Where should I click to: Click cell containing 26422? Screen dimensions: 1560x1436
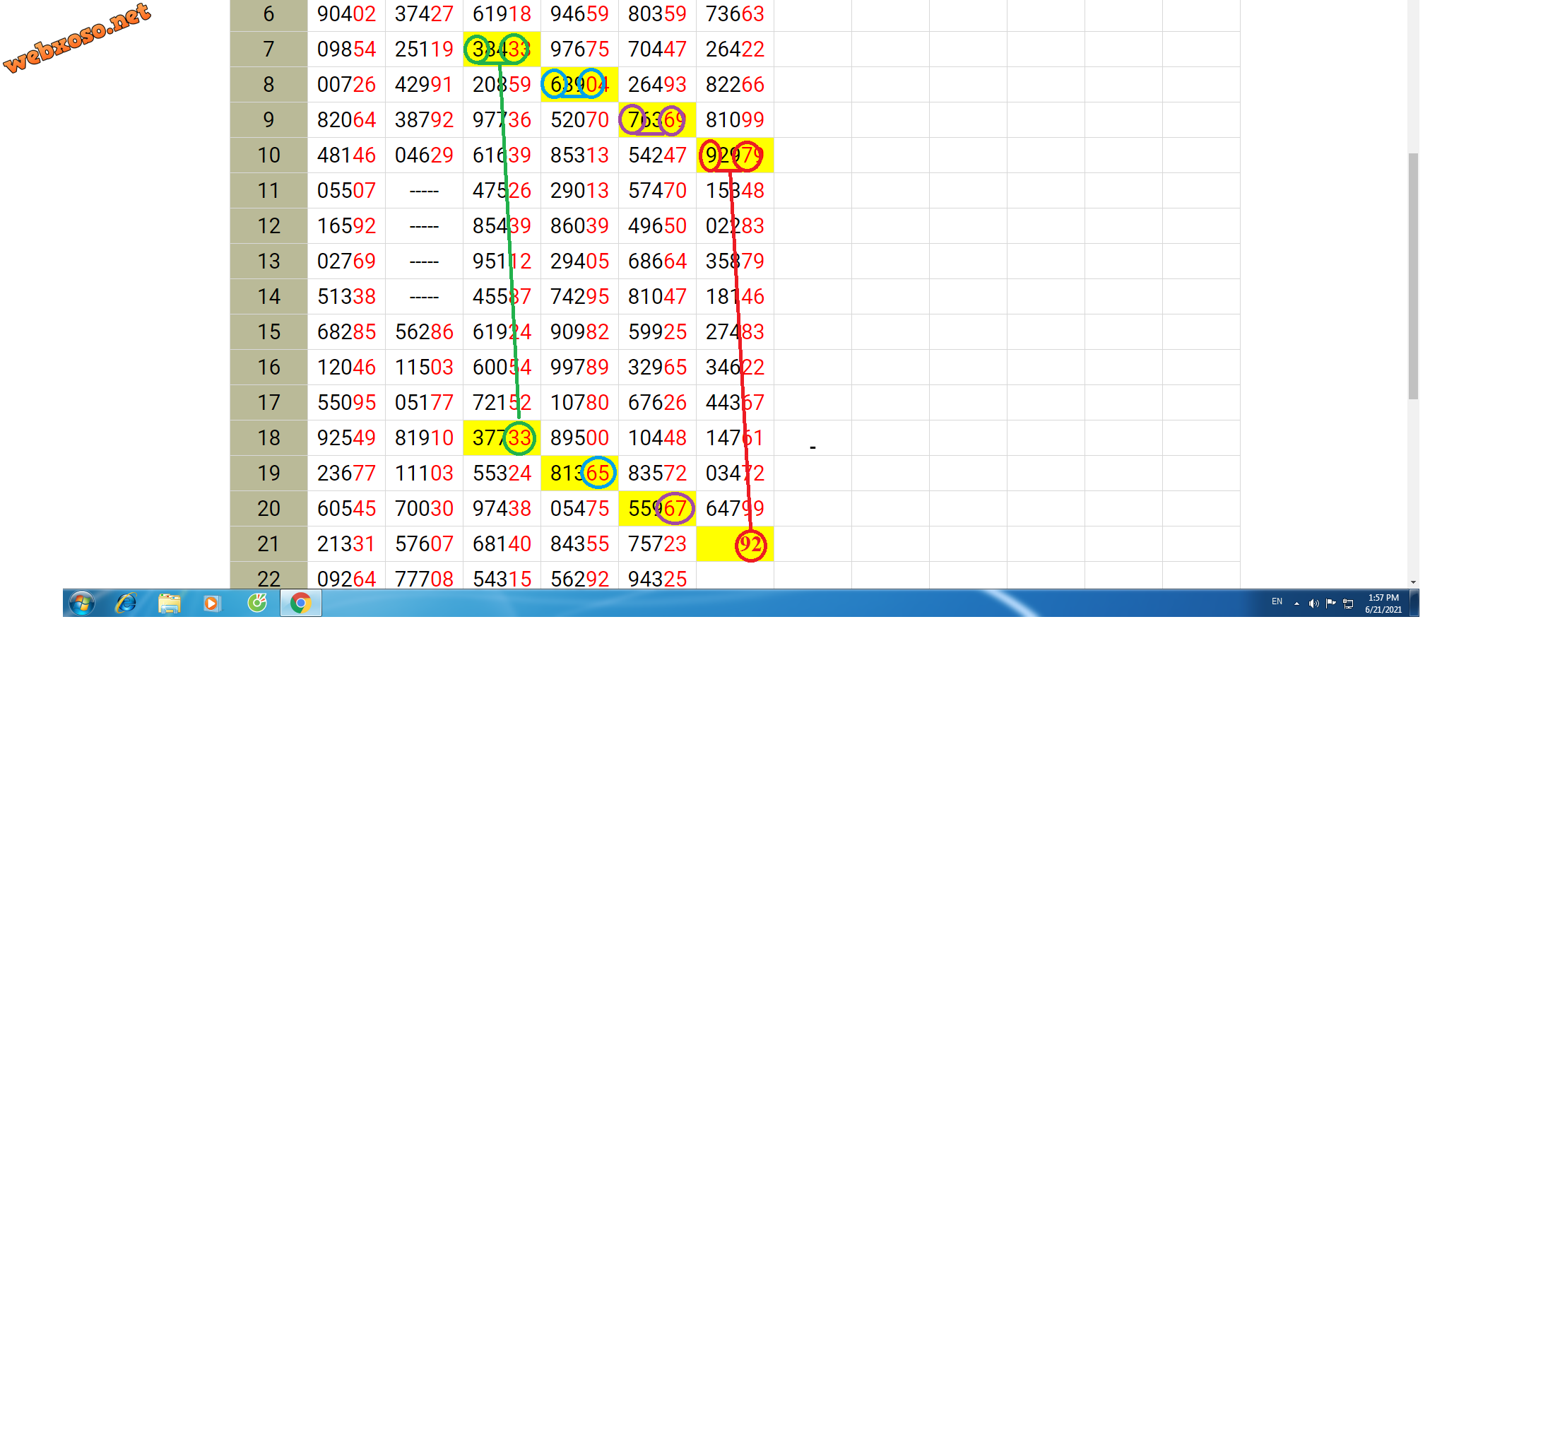coord(735,49)
